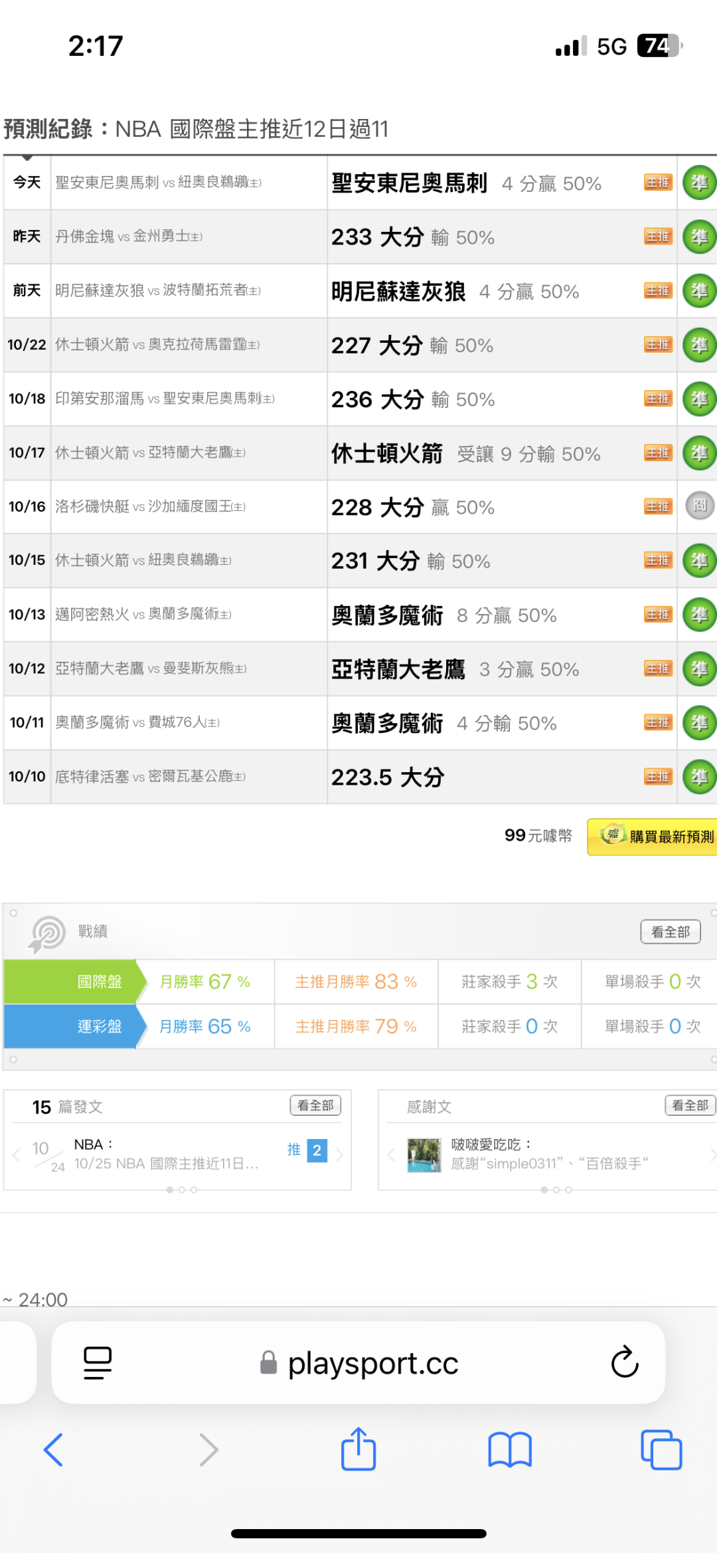Open Safari bookmarks book icon
The width and height of the screenshot is (717, 1553).
[x=509, y=1449]
